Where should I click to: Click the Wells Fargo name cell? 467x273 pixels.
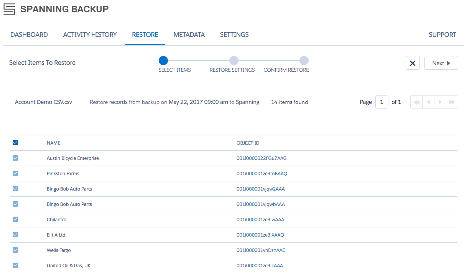tap(59, 250)
